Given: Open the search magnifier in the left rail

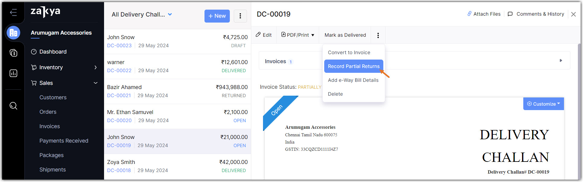Looking at the screenshot, I should (13, 106).
